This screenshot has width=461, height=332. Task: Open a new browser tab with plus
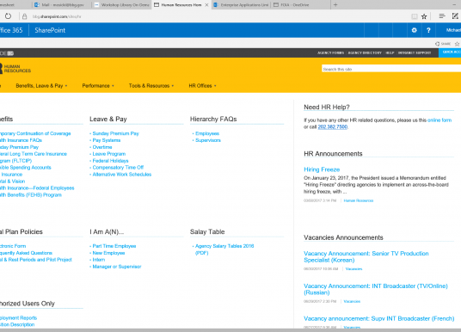(335, 4)
